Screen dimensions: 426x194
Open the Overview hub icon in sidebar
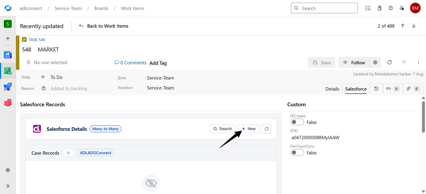[x=8, y=55]
